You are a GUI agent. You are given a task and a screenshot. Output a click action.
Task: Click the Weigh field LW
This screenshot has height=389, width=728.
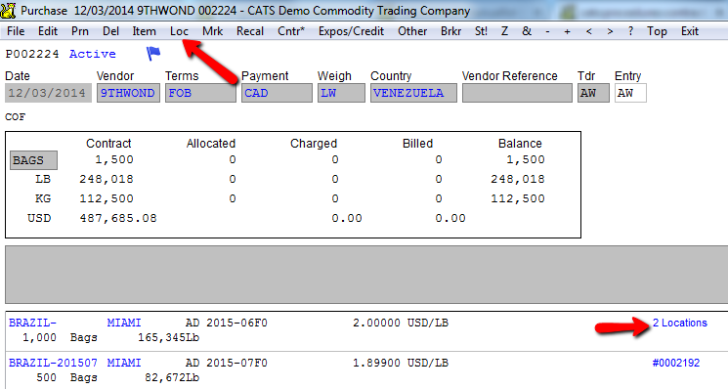point(341,93)
